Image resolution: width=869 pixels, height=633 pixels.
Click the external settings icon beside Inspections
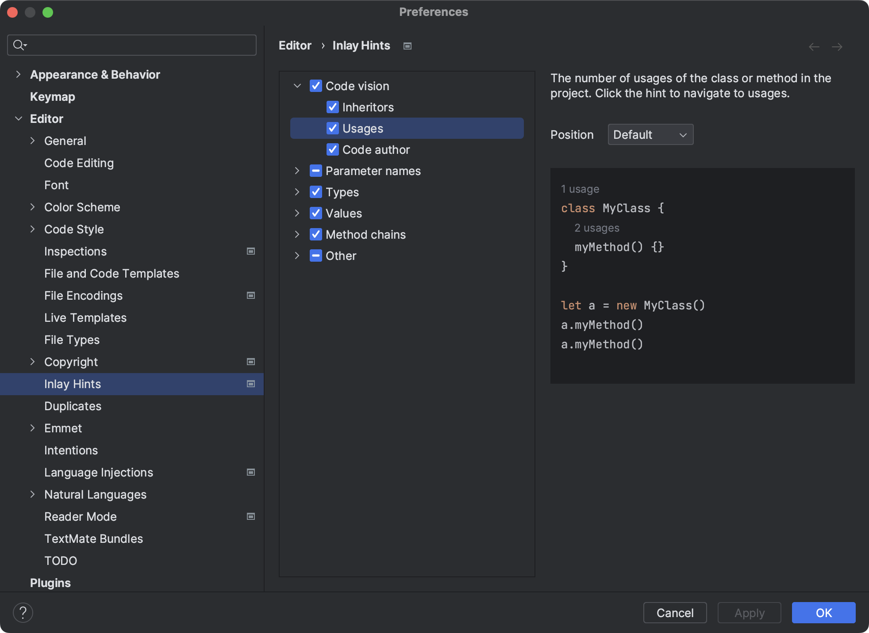coord(250,251)
